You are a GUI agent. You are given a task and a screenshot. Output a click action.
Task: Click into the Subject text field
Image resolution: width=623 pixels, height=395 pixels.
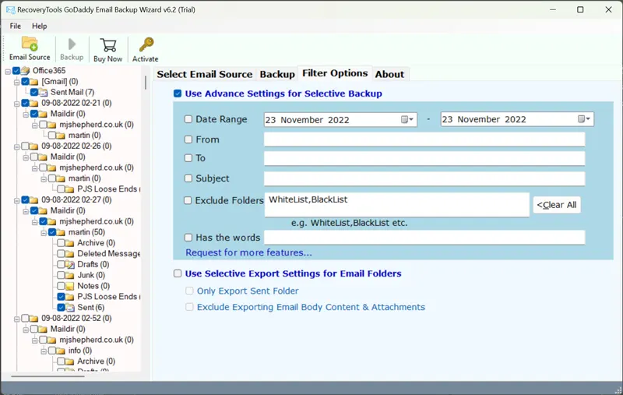click(424, 179)
